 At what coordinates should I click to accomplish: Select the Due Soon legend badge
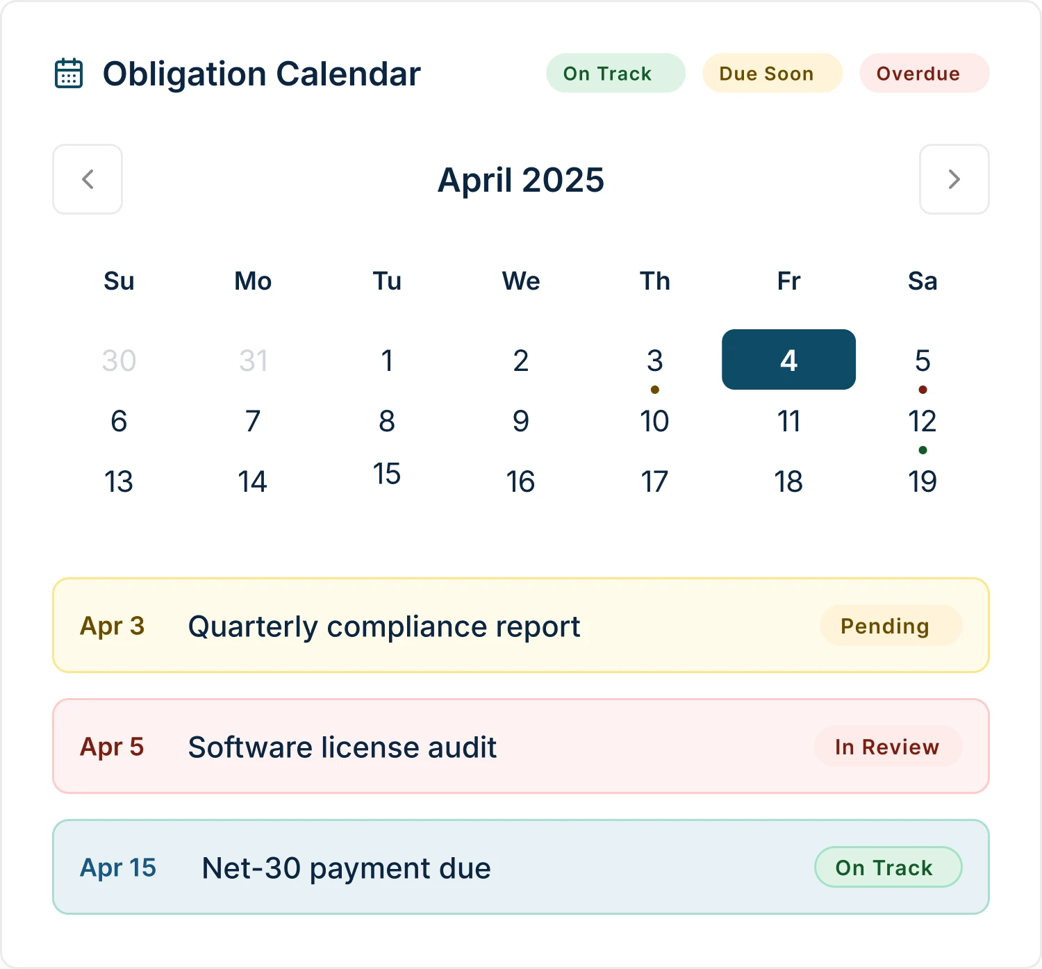point(772,73)
